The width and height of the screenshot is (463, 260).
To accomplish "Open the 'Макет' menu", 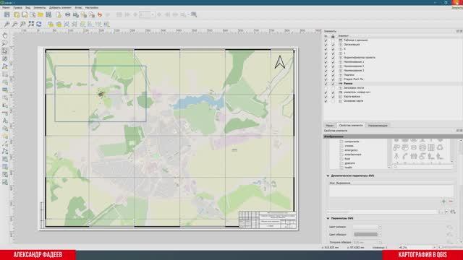I will [6, 8].
